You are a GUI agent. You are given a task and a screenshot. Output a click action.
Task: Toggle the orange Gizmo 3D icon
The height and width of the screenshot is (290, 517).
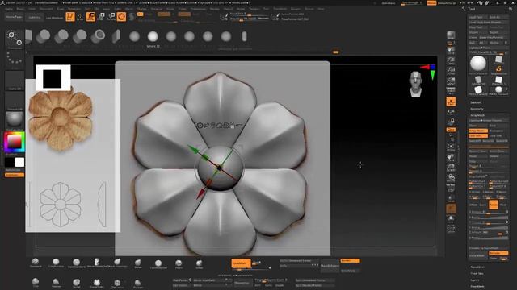pos(121,16)
